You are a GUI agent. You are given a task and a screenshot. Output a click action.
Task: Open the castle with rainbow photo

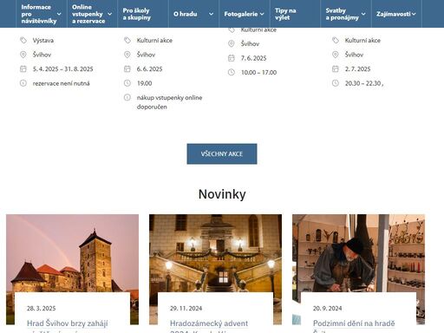click(x=72, y=253)
